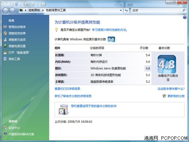The image size is (189, 142).
Task: Click in the 搜索 search field
Action: (157, 10)
